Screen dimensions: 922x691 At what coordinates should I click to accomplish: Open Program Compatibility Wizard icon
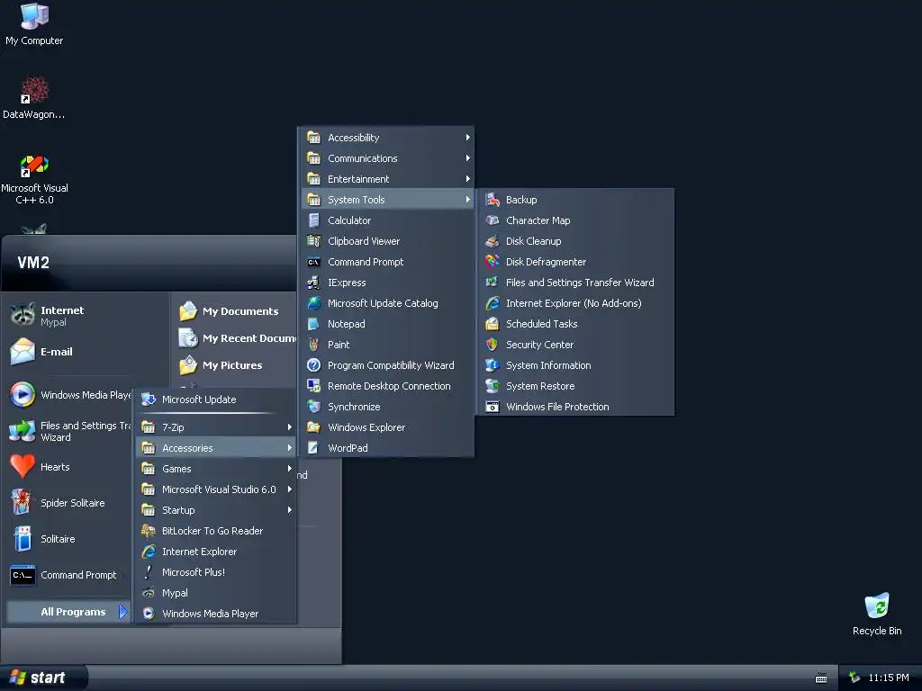click(314, 365)
